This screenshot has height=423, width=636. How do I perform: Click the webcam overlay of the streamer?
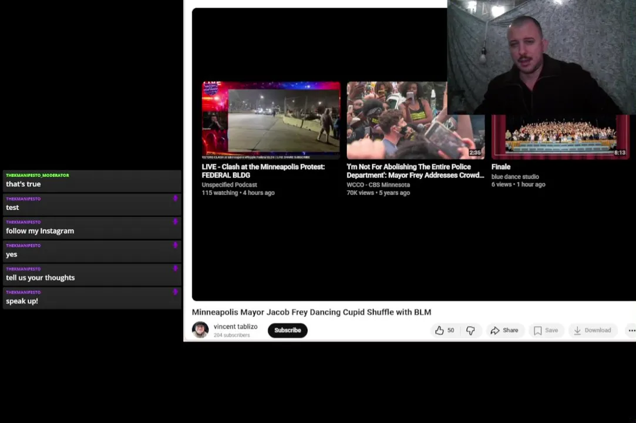(x=541, y=57)
